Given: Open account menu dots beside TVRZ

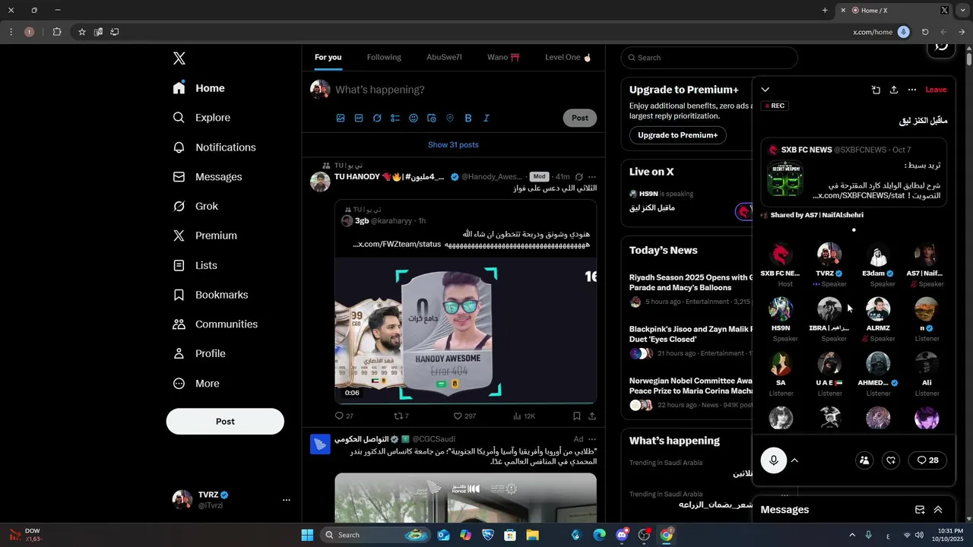Looking at the screenshot, I should (287, 500).
